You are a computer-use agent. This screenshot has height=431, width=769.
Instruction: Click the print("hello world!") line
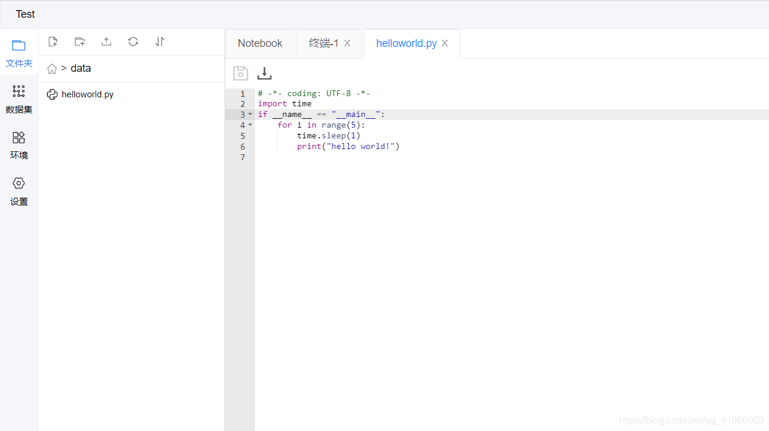[348, 147]
